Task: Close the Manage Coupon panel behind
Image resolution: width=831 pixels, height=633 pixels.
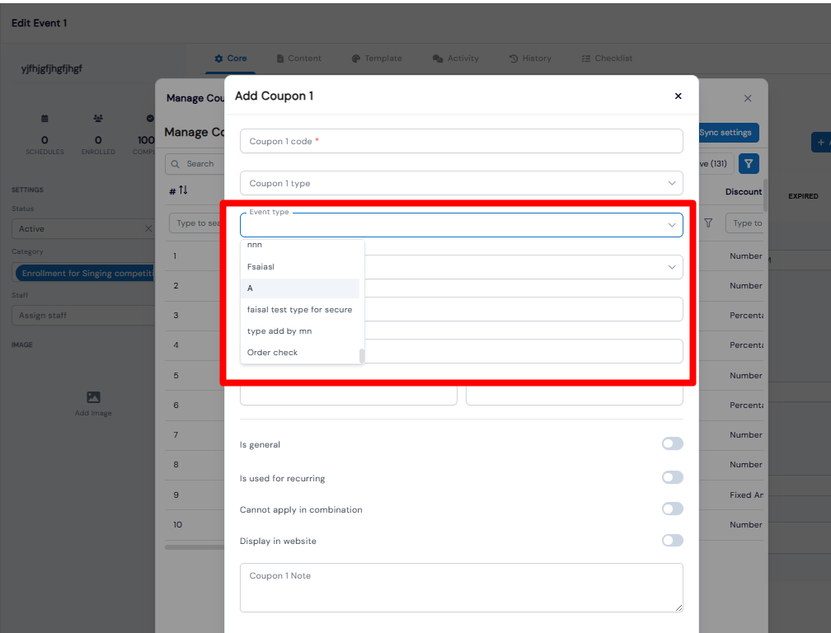Action: 747,98
